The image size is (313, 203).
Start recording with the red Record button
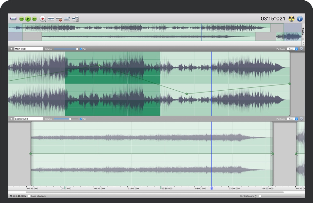[x=42, y=19]
